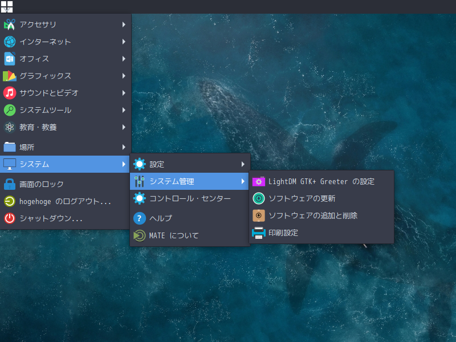
Task: Click the システムツール magnifier icon
Action: (x=9, y=110)
